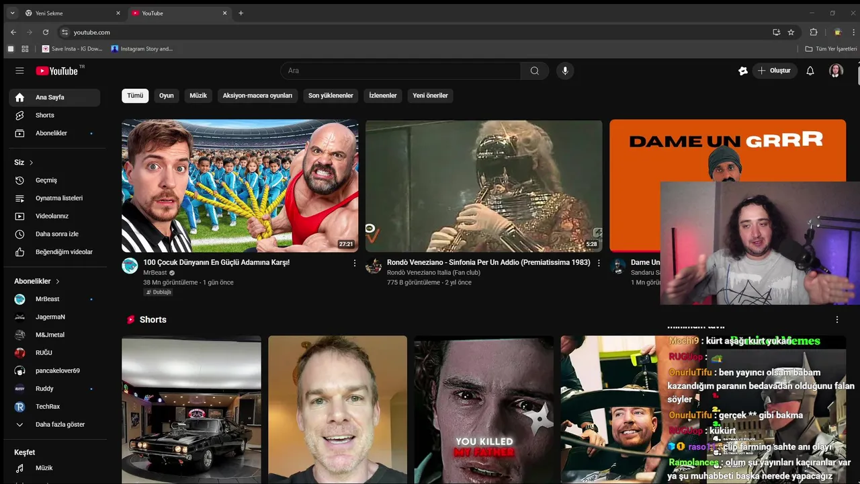Bookmark page with star icon
The width and height of the screenshot is (860, 484).
(791, 32)
